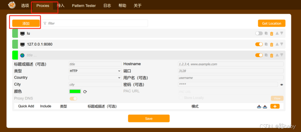The height and width of the screenshot is (132, 301).
Task: Switch to the Pattern Tester tab
Action: pos(84,5)
